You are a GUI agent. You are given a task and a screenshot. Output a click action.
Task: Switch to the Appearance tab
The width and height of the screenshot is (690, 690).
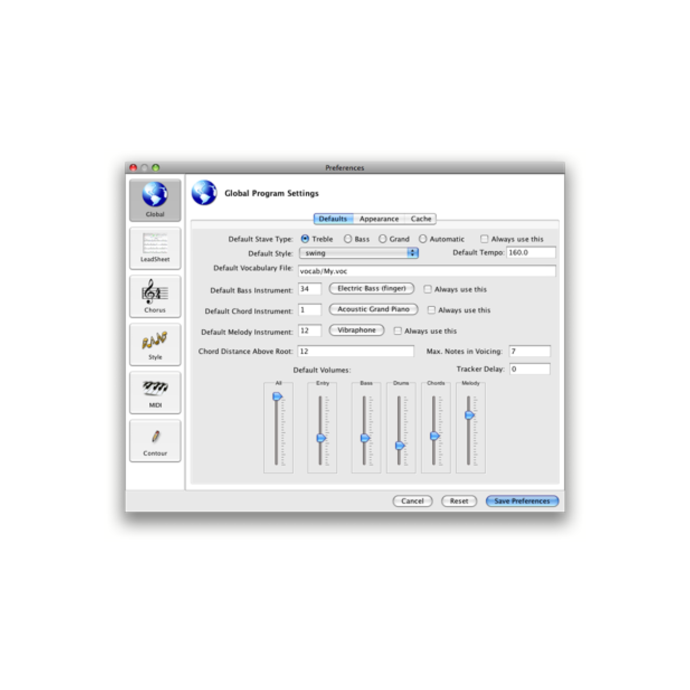379,219
